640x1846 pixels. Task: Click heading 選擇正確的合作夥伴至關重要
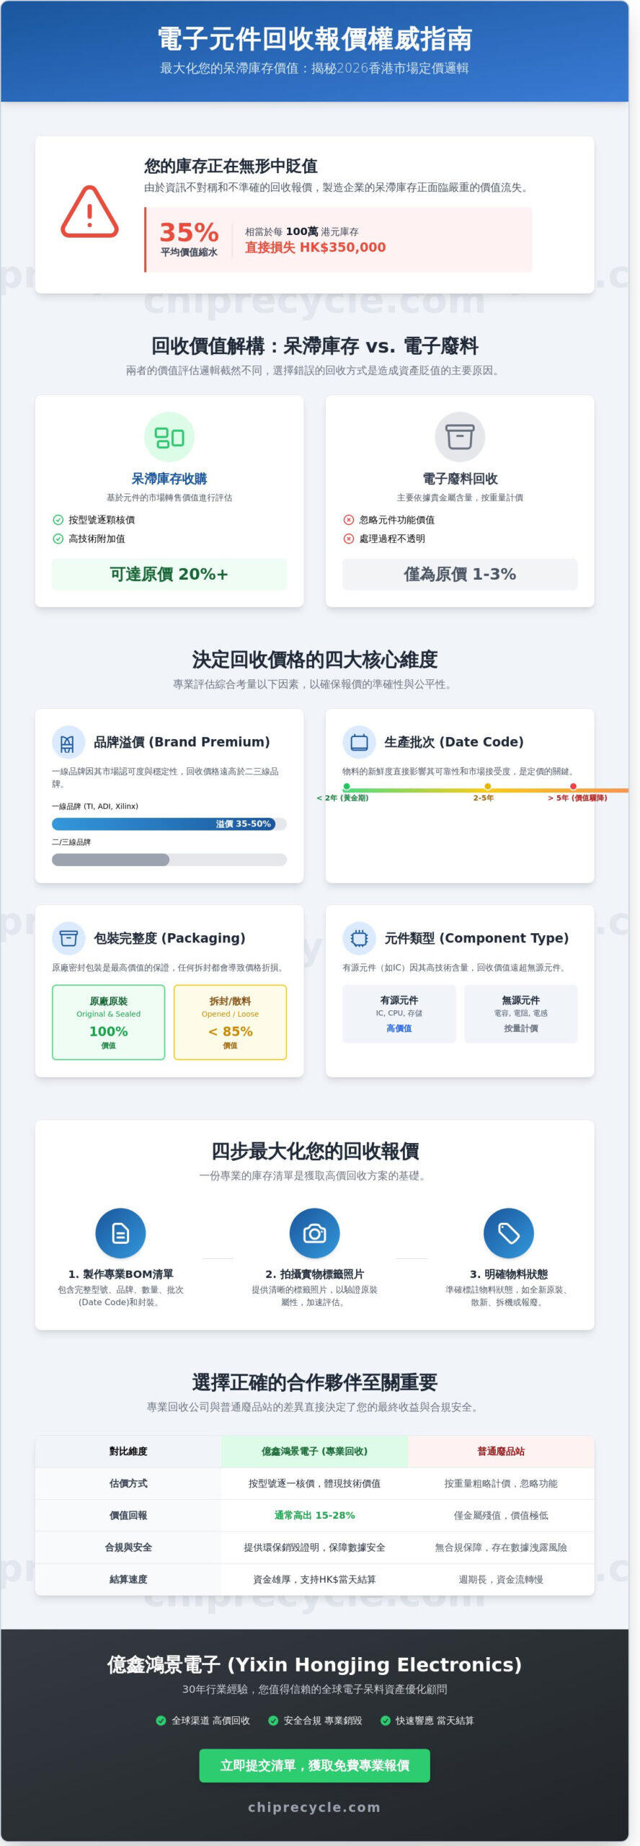(314, 1382)
